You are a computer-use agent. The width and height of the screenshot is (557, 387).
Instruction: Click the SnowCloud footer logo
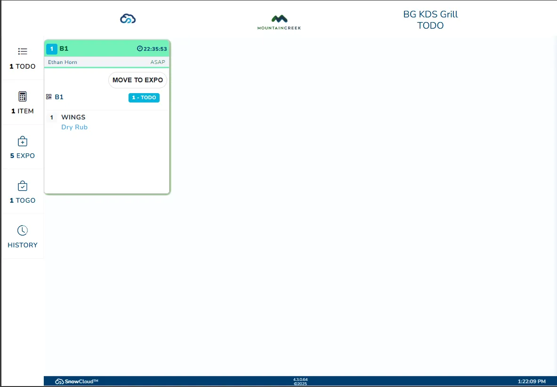coord(76,381)
